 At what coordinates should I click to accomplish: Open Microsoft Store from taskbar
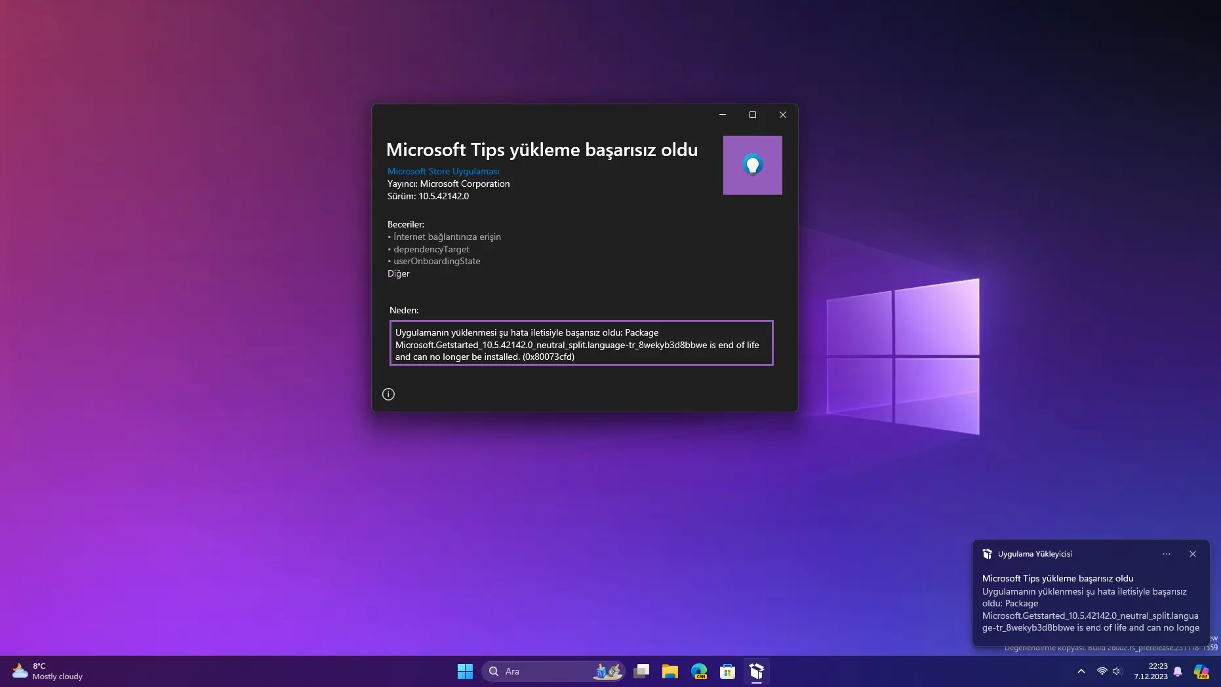(727, 671)
